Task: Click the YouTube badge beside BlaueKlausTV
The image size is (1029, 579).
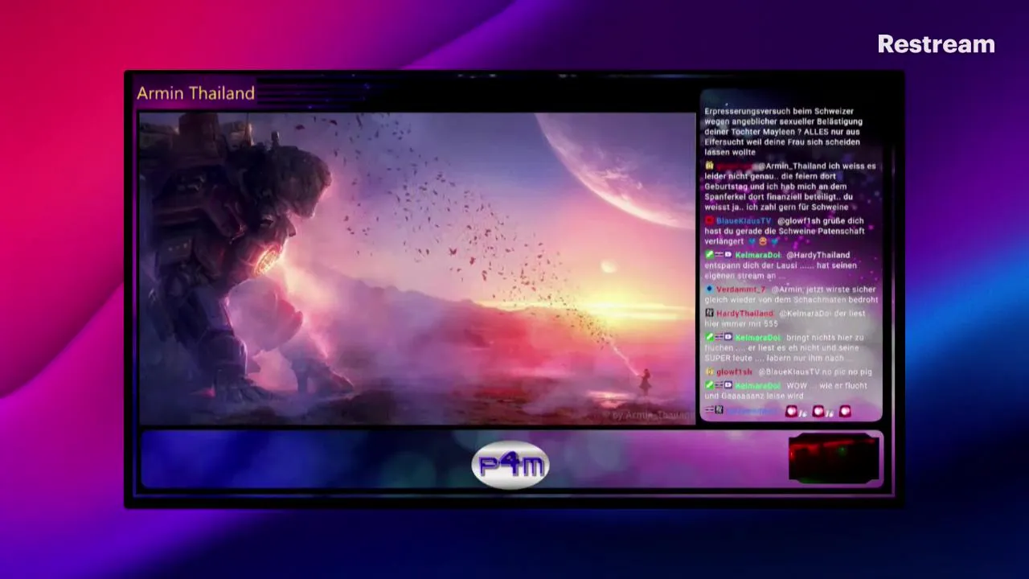Action: click(710, 221)
